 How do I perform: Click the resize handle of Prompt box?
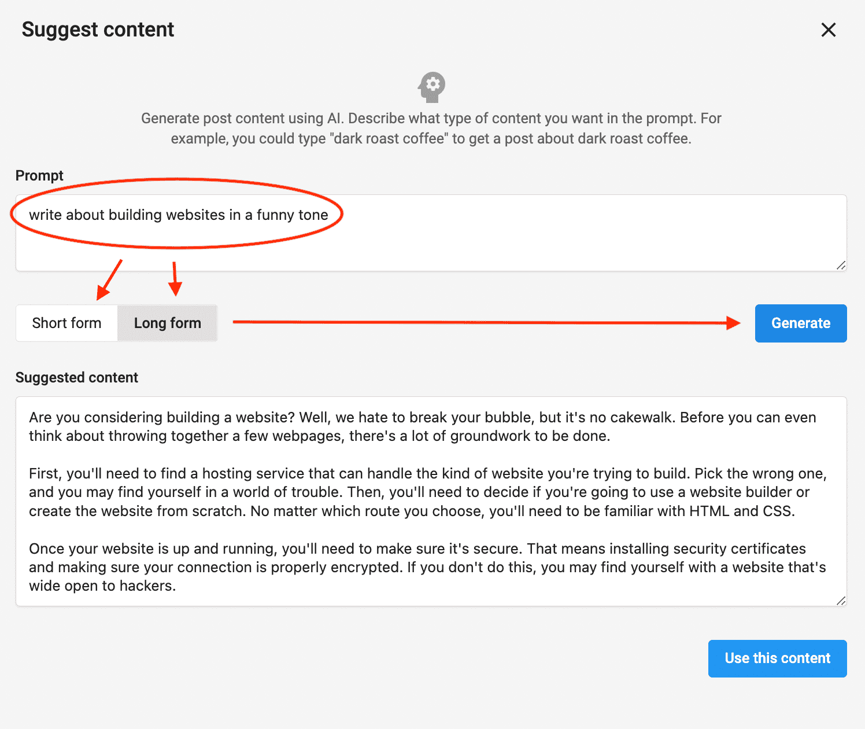click(x=841, y=266)
